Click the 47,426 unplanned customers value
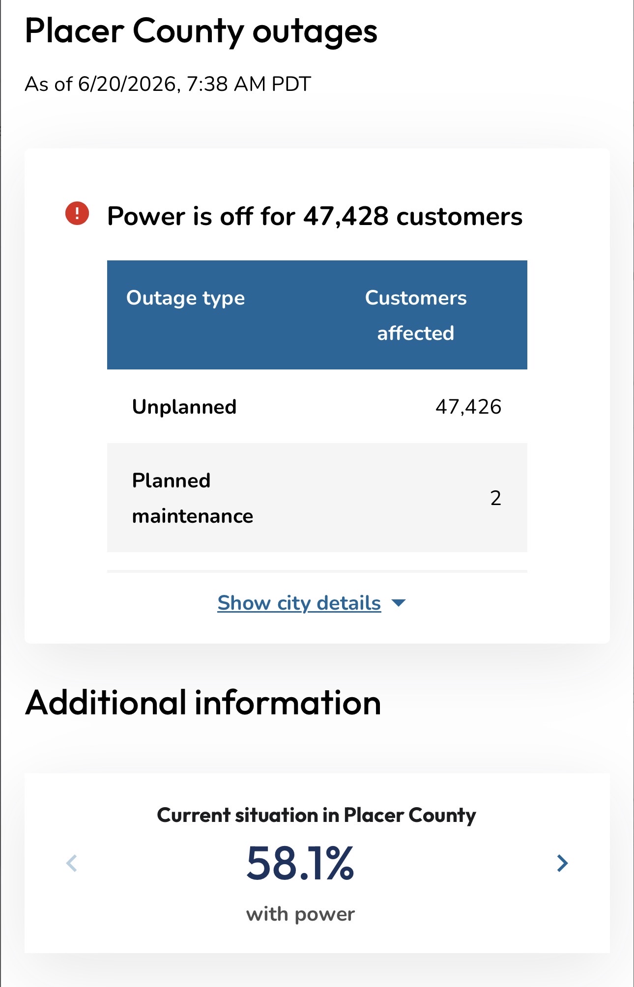 click(x=468, y=407)
